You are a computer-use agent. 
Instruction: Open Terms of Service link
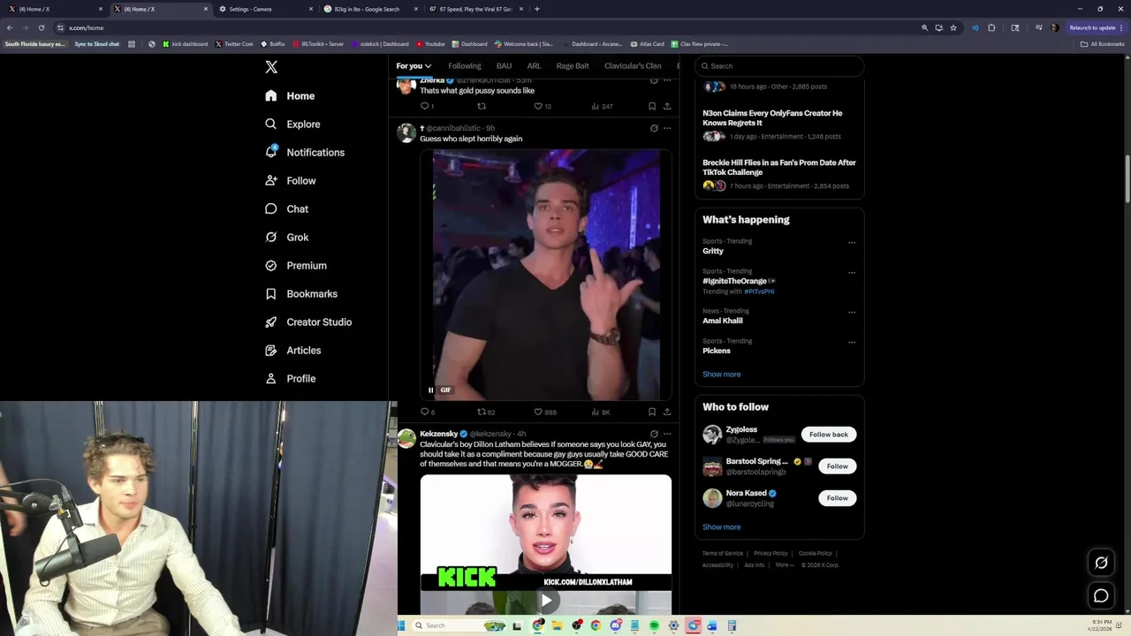point(723,554)
